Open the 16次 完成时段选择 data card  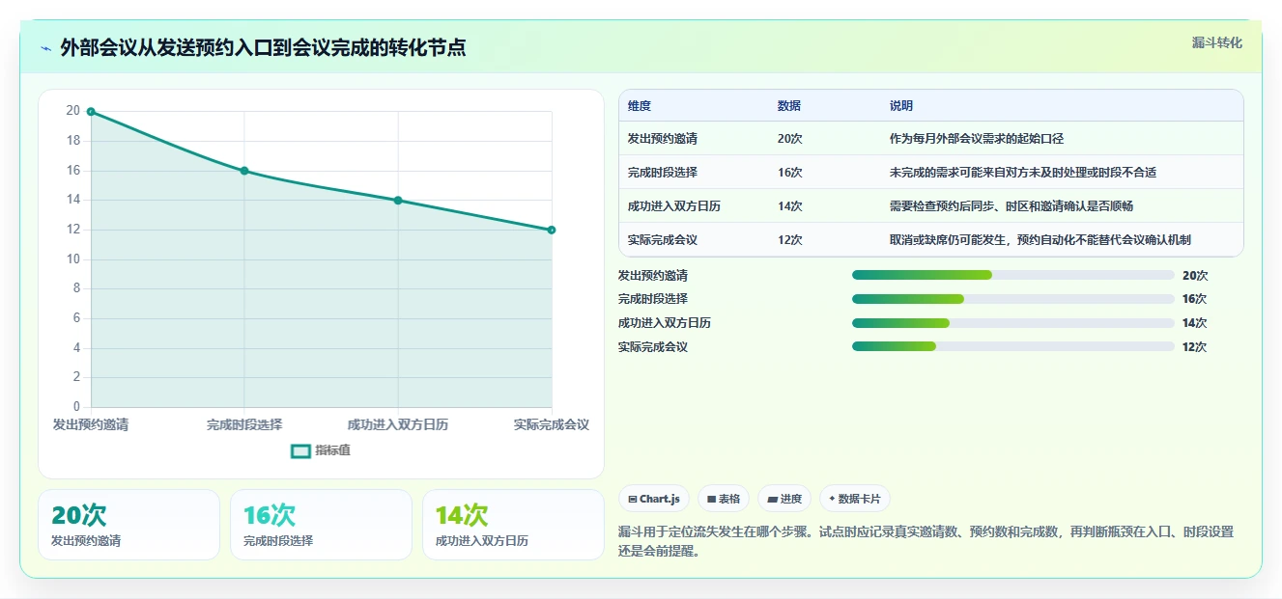pyautogui.click(x=321, y=525)
